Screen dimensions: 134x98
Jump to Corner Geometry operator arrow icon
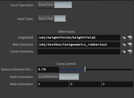(x=124, y=52)
